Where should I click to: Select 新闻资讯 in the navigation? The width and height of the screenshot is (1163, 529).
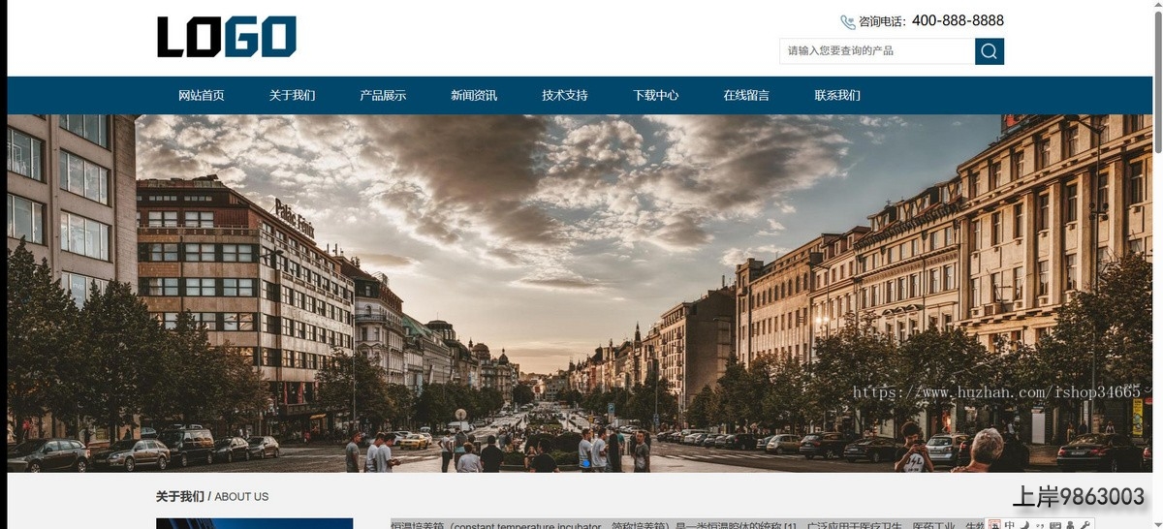click(474, 95)
